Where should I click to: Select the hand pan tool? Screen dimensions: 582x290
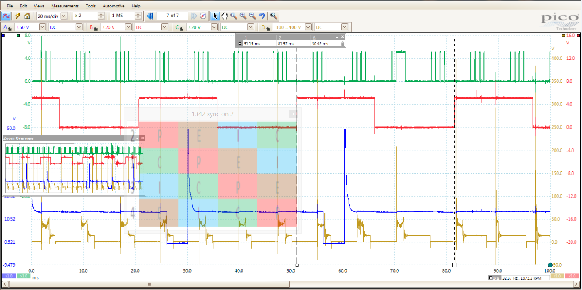pyautogui.click(x=225, y=16)
